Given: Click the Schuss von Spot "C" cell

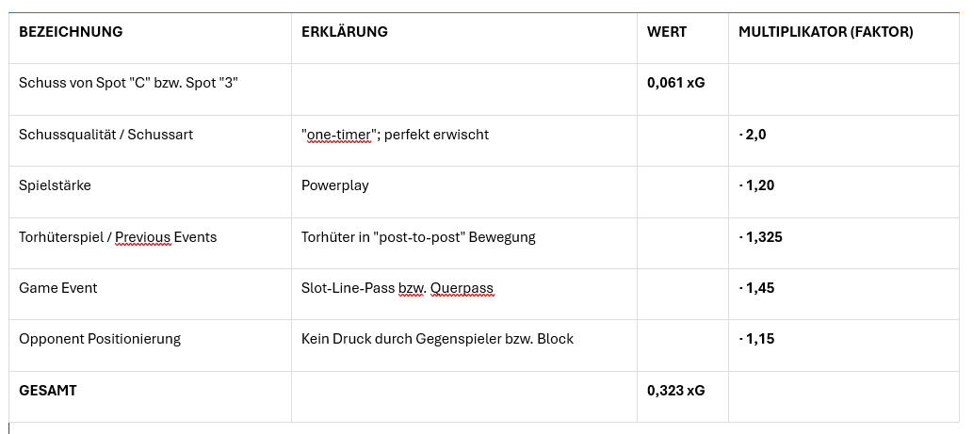Looking at the screenshot, I should pyautogui.click(x=128, y=83).
